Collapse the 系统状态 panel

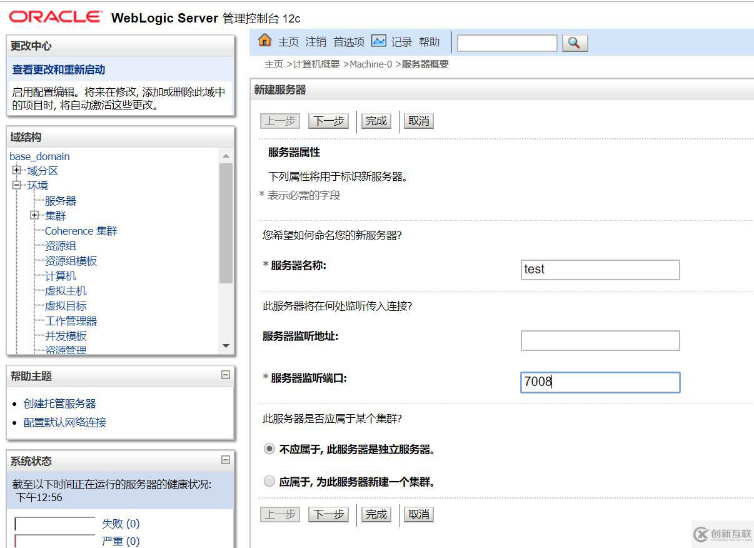click(226, 460)
